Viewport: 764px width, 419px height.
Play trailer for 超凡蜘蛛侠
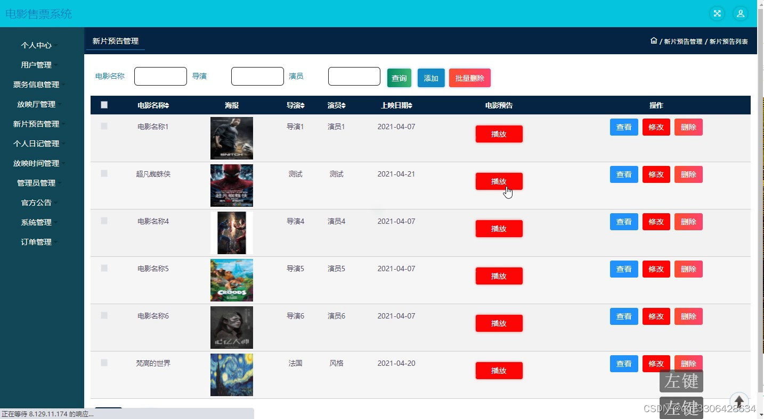point(499,181)
